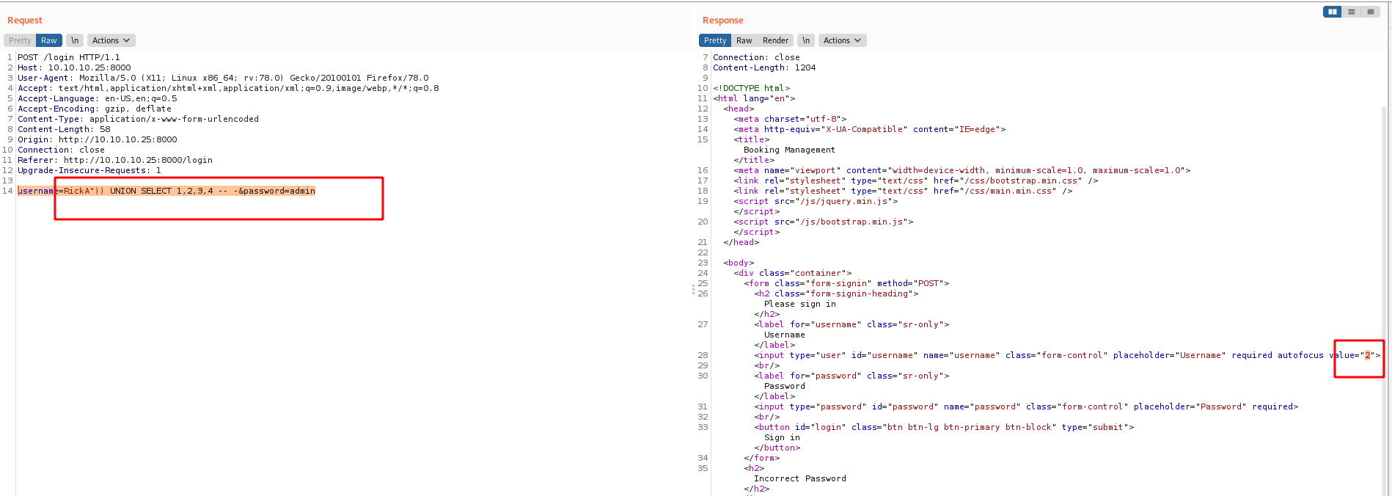Click 'Connection: close' in the Response pane
This screenshot has height=496, width=1392.
click(756, 57)
